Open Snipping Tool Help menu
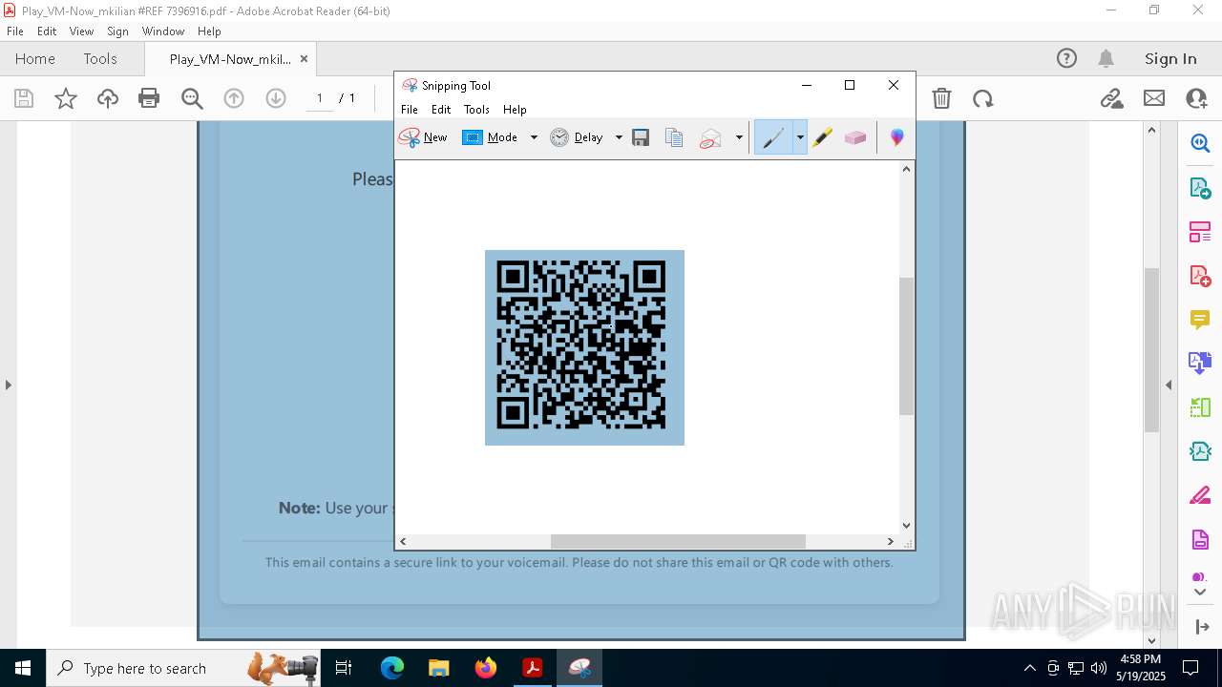 [515, 110]
